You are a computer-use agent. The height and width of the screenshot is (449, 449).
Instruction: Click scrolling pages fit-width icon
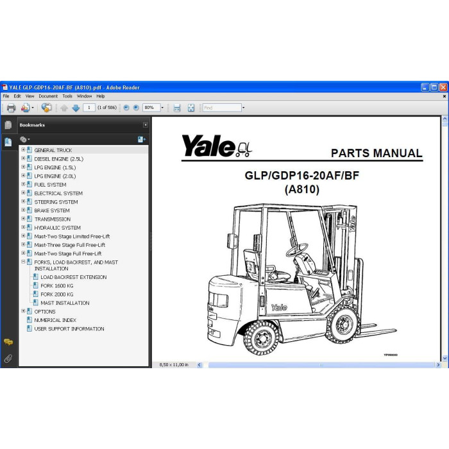177,108
